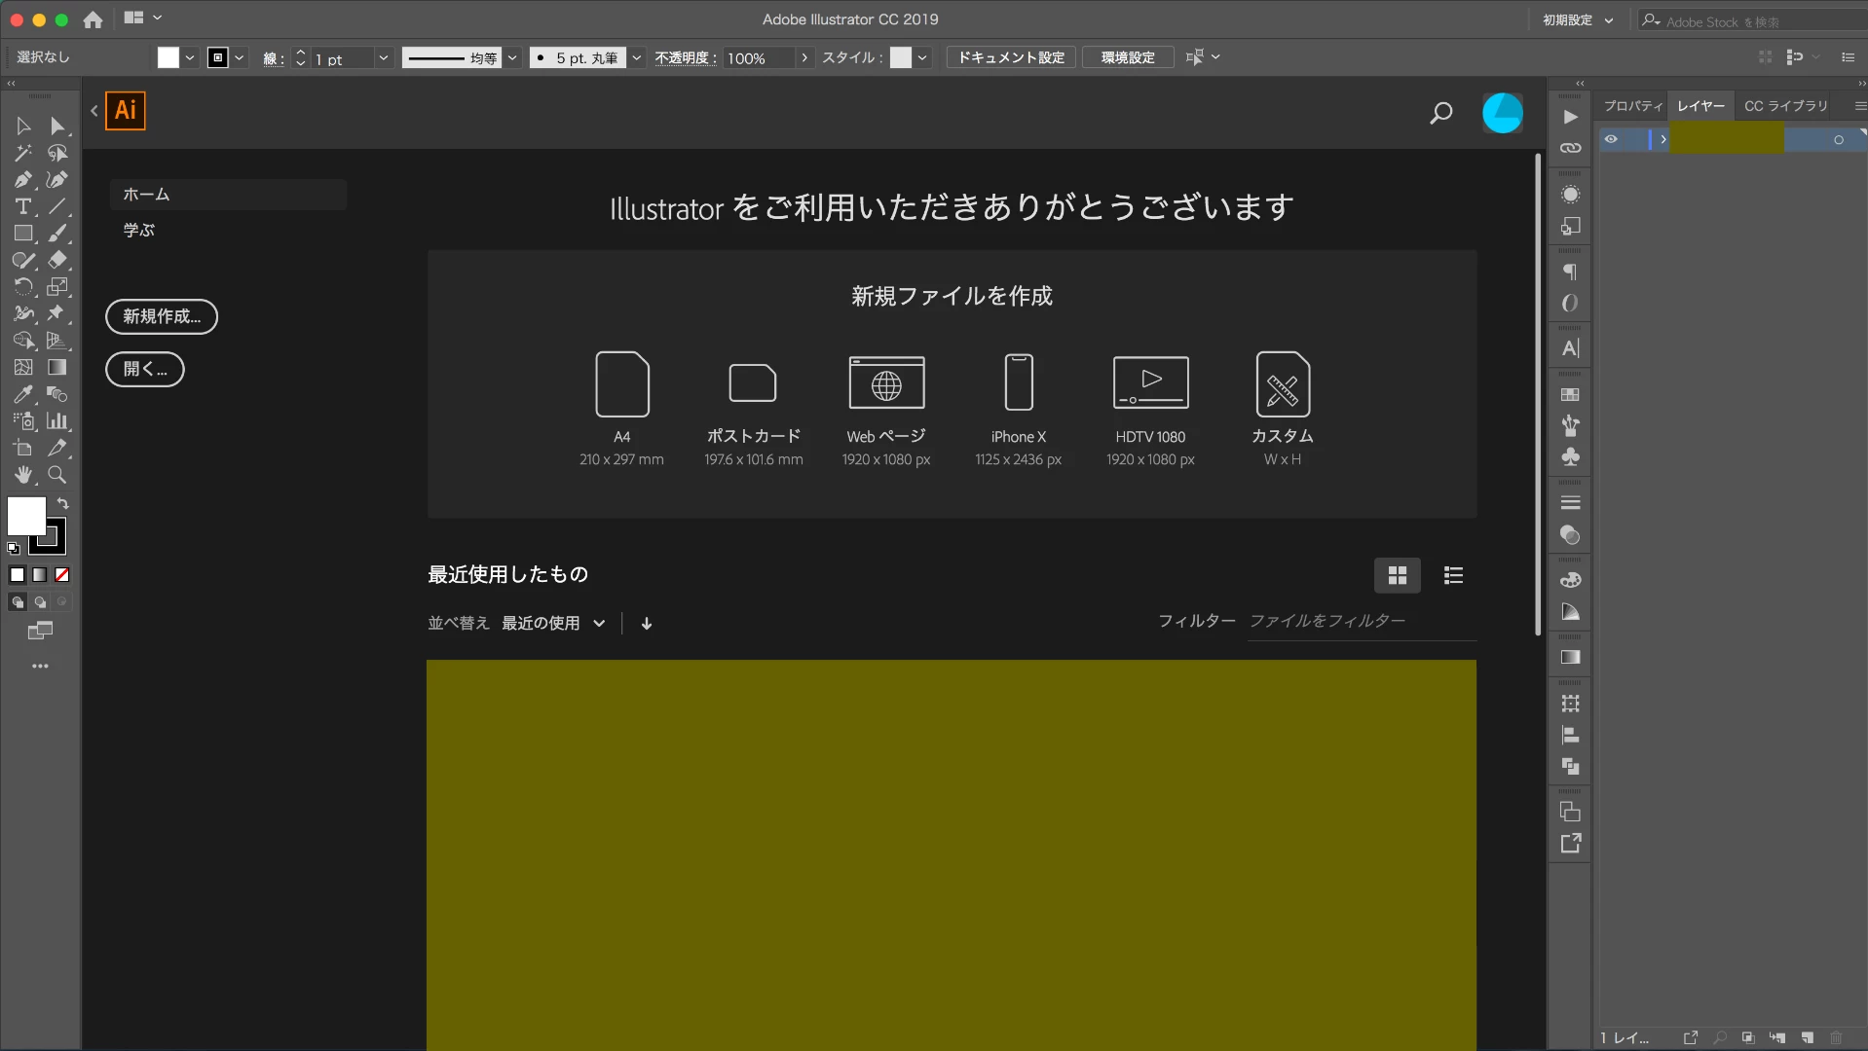Open the Paragraph panel icon

1570,272
